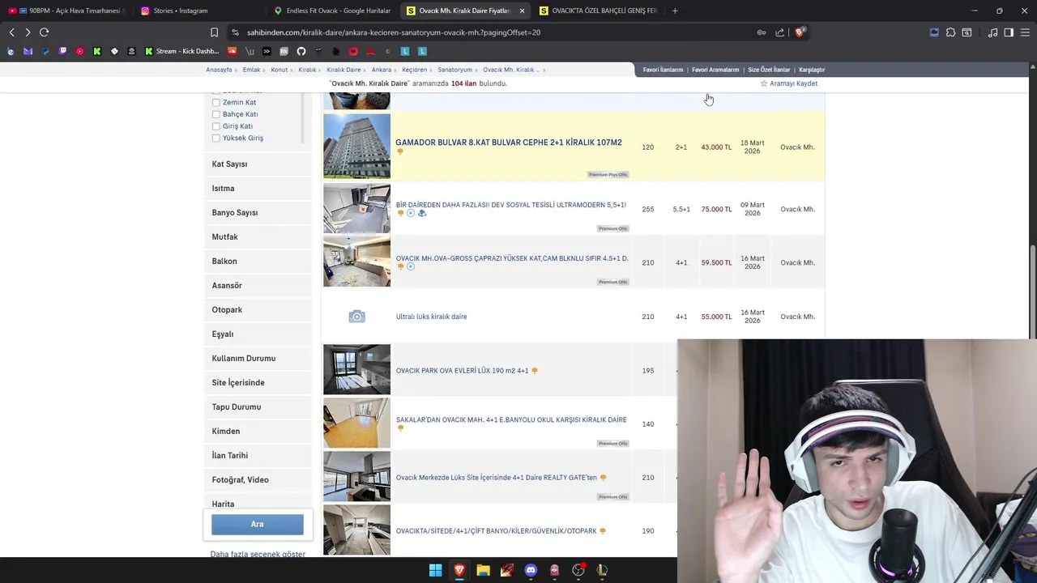Viewport: 1037px width, 583px height.
Task: Open the Brave Shields lion icon
Action: 800,32
